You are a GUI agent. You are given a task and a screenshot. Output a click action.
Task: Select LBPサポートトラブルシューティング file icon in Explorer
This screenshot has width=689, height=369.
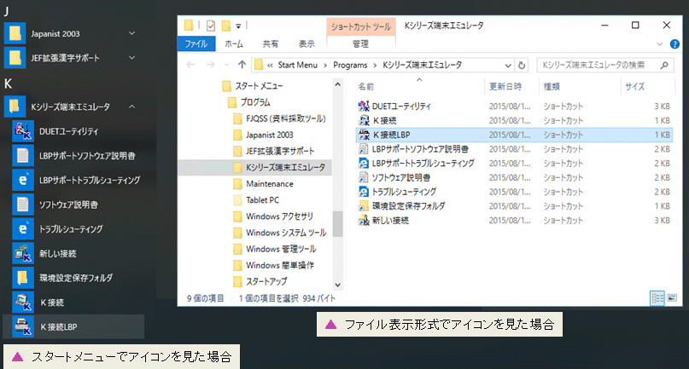pyautogui.click(x=364, y=164)
